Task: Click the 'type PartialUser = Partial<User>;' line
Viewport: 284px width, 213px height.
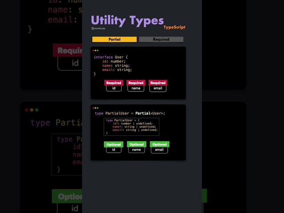Action: pyautogui.click(x=130, y=114)
